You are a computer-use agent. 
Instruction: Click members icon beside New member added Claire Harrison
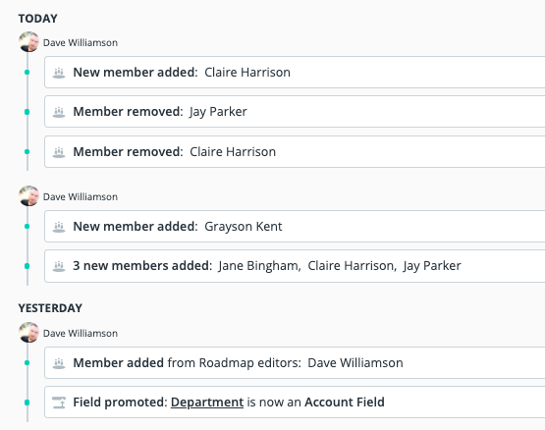point(59,73)
